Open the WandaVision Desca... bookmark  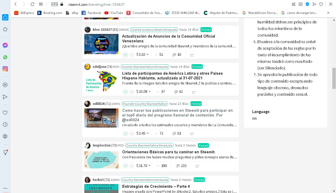click(x=260, y=13)
